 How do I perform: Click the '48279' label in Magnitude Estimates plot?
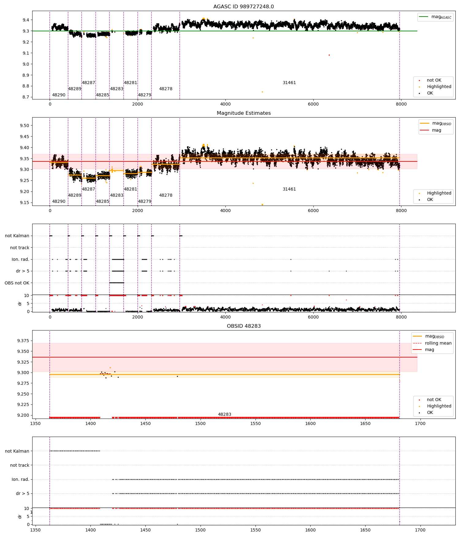click(x=144, y=202)
